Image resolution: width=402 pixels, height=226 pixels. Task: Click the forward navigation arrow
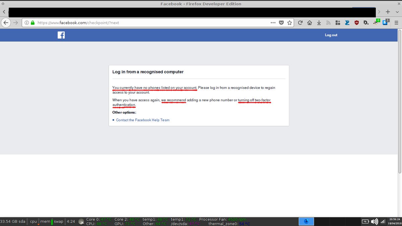[x=15, y=23]
